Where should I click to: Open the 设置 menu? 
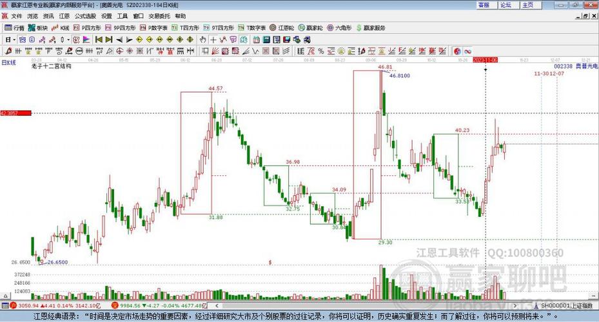106,16
